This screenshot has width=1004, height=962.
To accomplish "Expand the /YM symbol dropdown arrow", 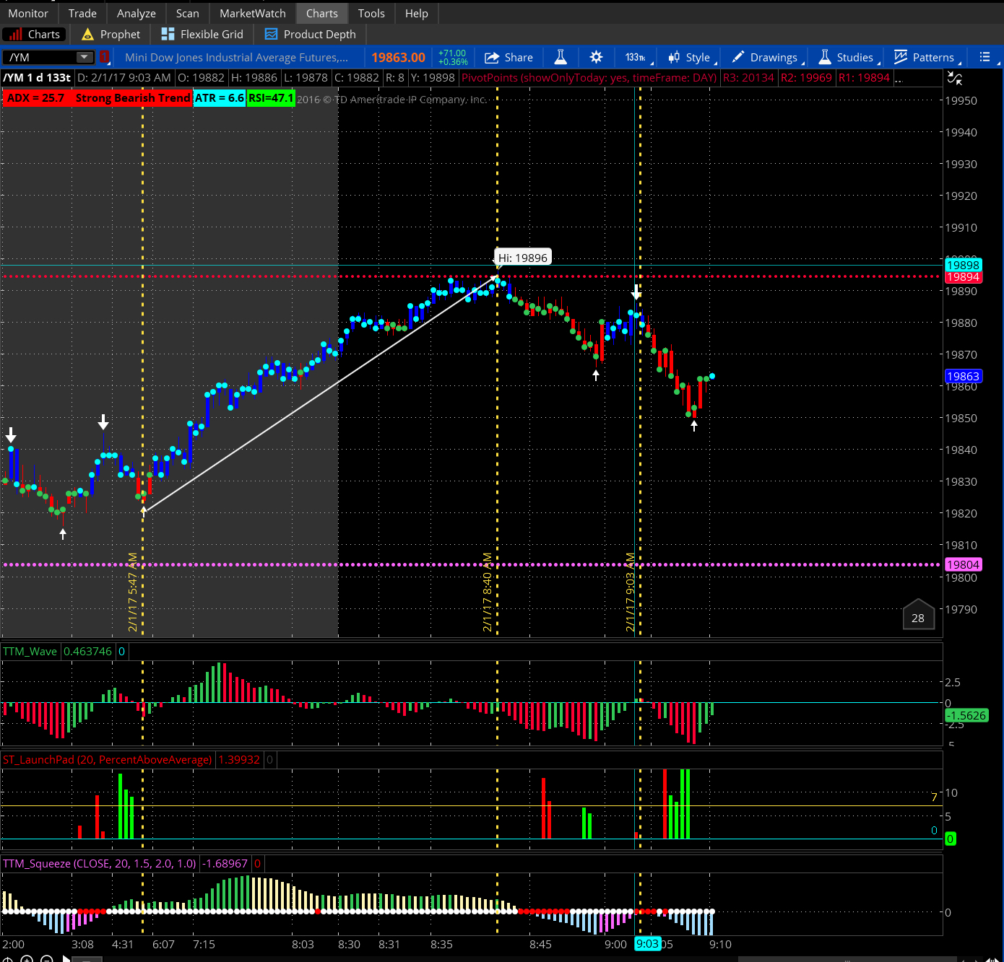I will pyautogui.click(x=85, y=57).
